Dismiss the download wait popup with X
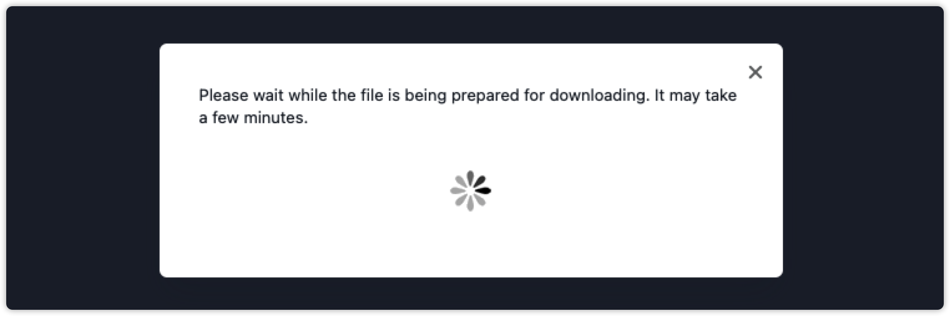950x316 pixels. tap(755, 72)
